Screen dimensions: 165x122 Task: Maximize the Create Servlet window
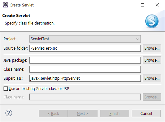tap(142, 5)
